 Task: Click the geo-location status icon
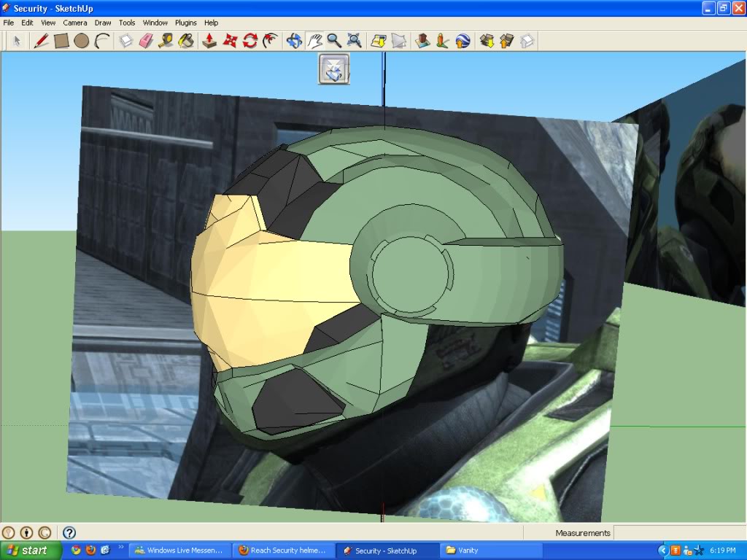(x=9, y=532)
